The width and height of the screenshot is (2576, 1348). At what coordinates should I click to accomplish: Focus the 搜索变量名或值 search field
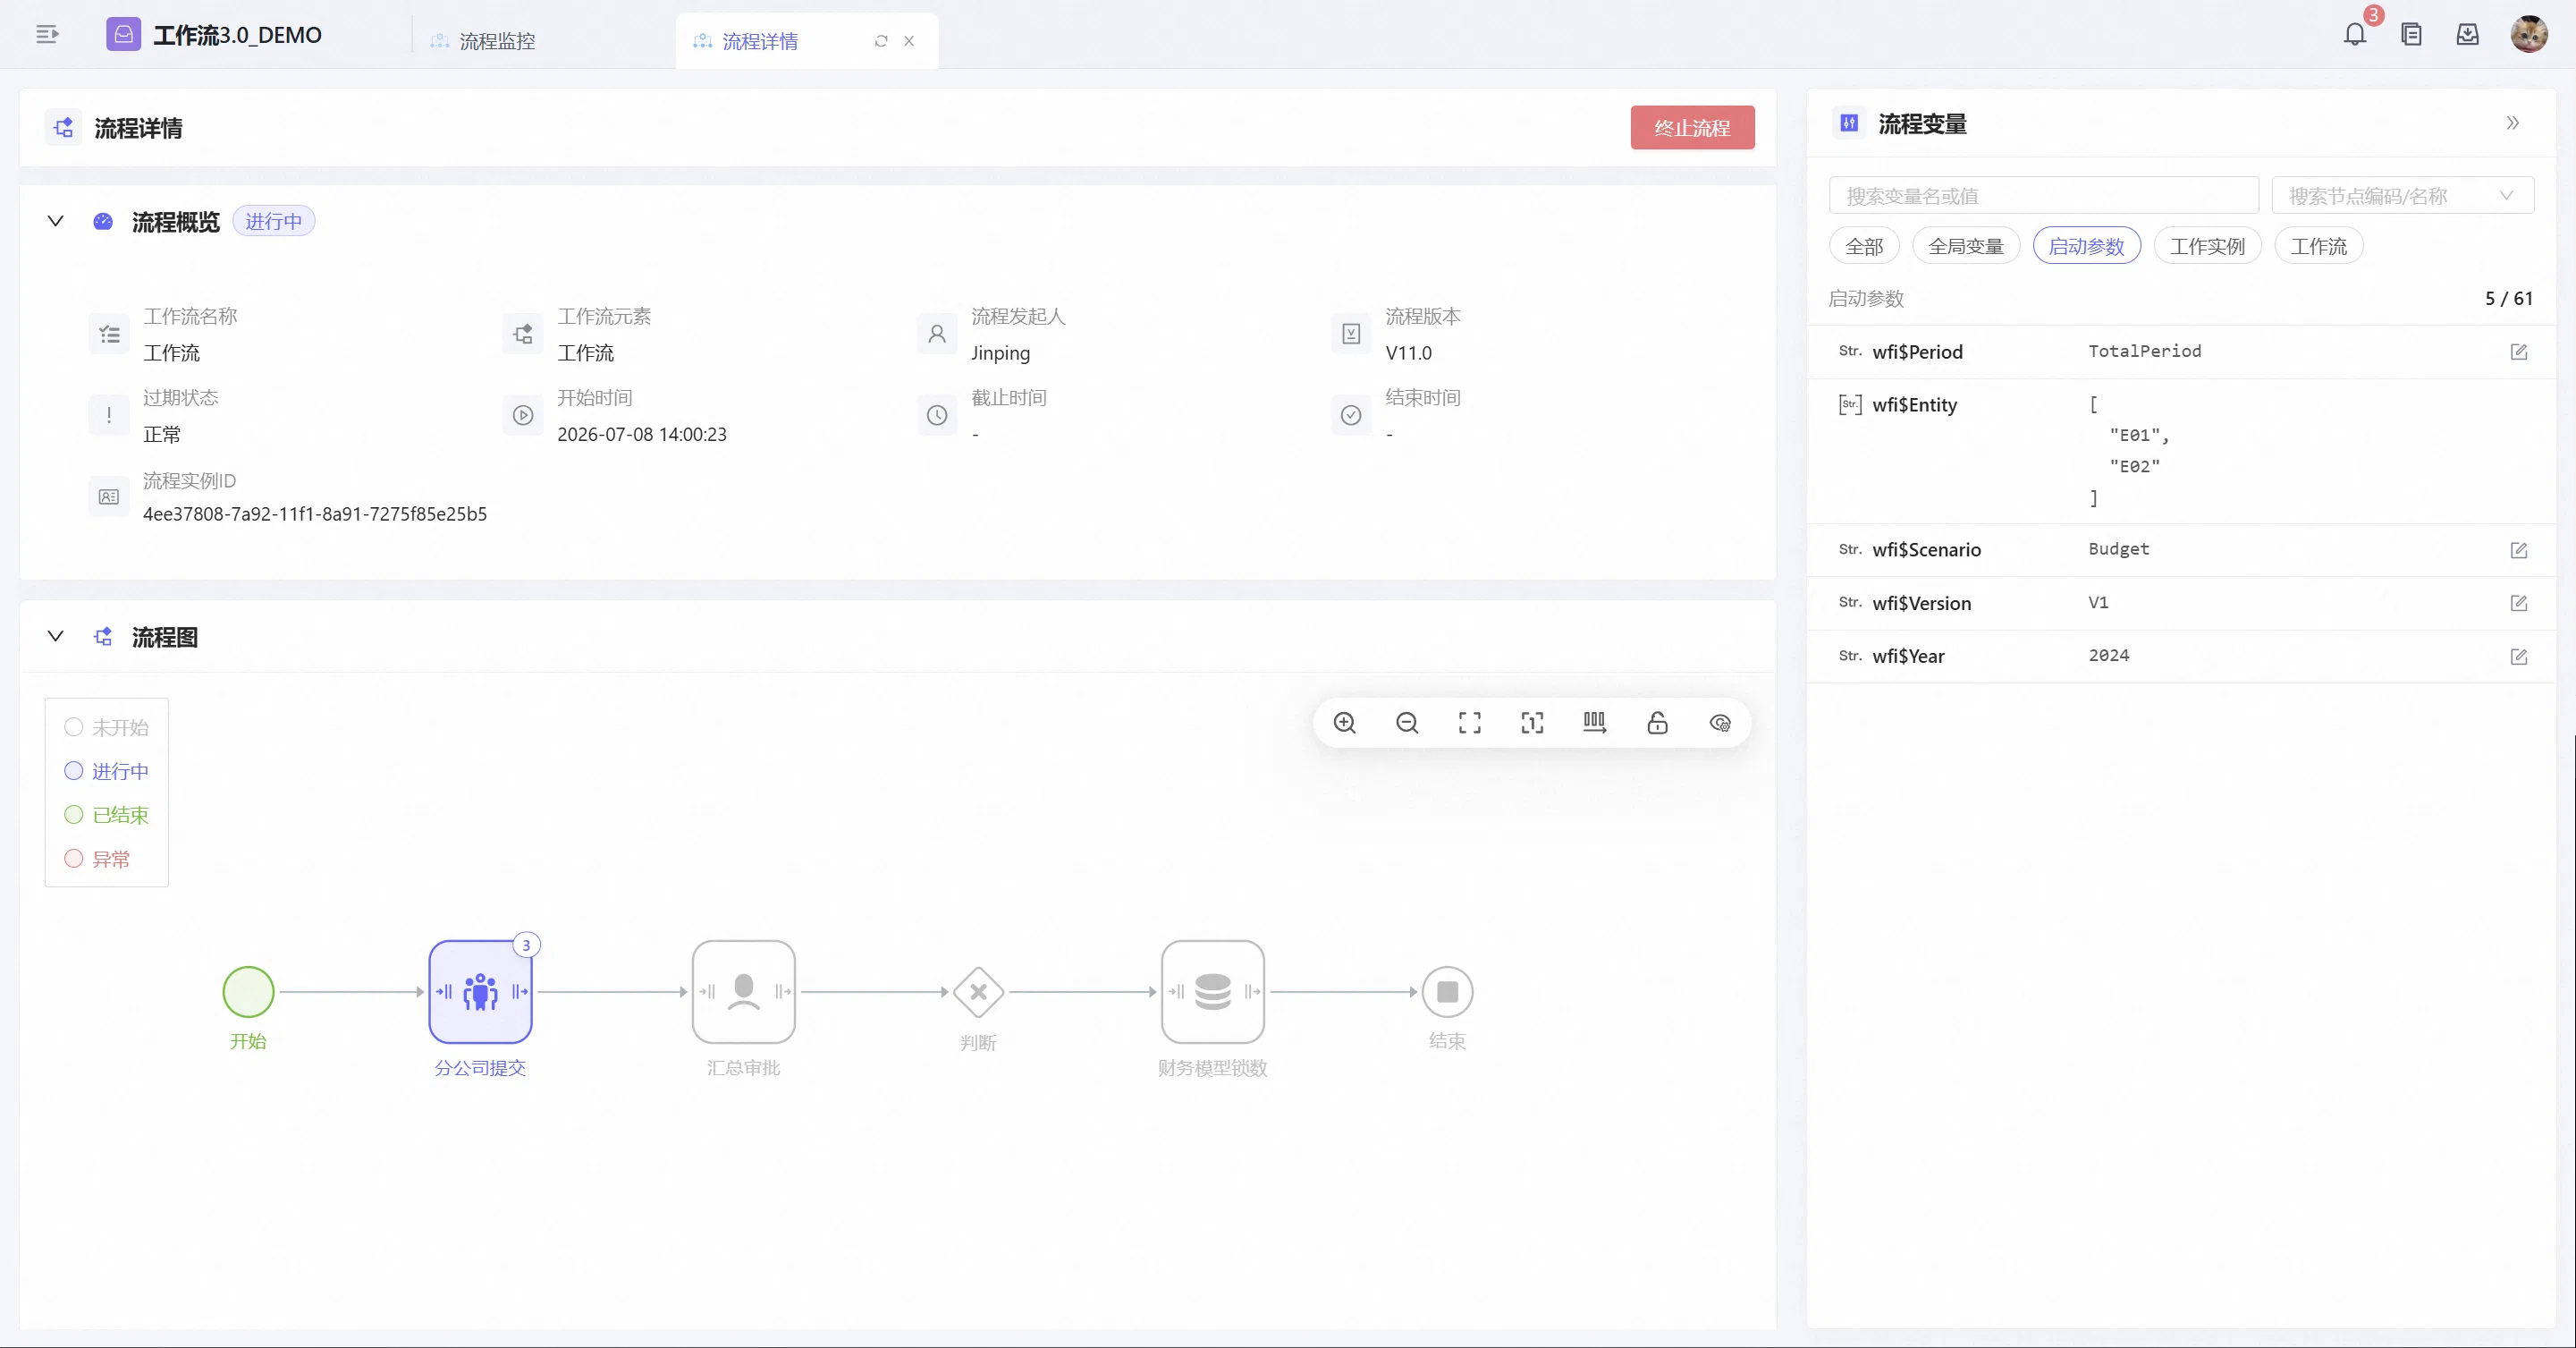click(x=2043, y=195)
